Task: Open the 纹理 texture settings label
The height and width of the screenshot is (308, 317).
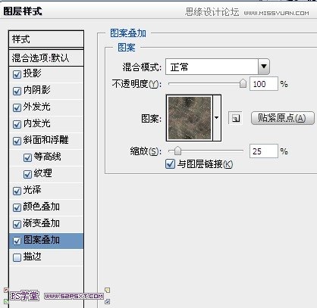Action: coord(43,173)
